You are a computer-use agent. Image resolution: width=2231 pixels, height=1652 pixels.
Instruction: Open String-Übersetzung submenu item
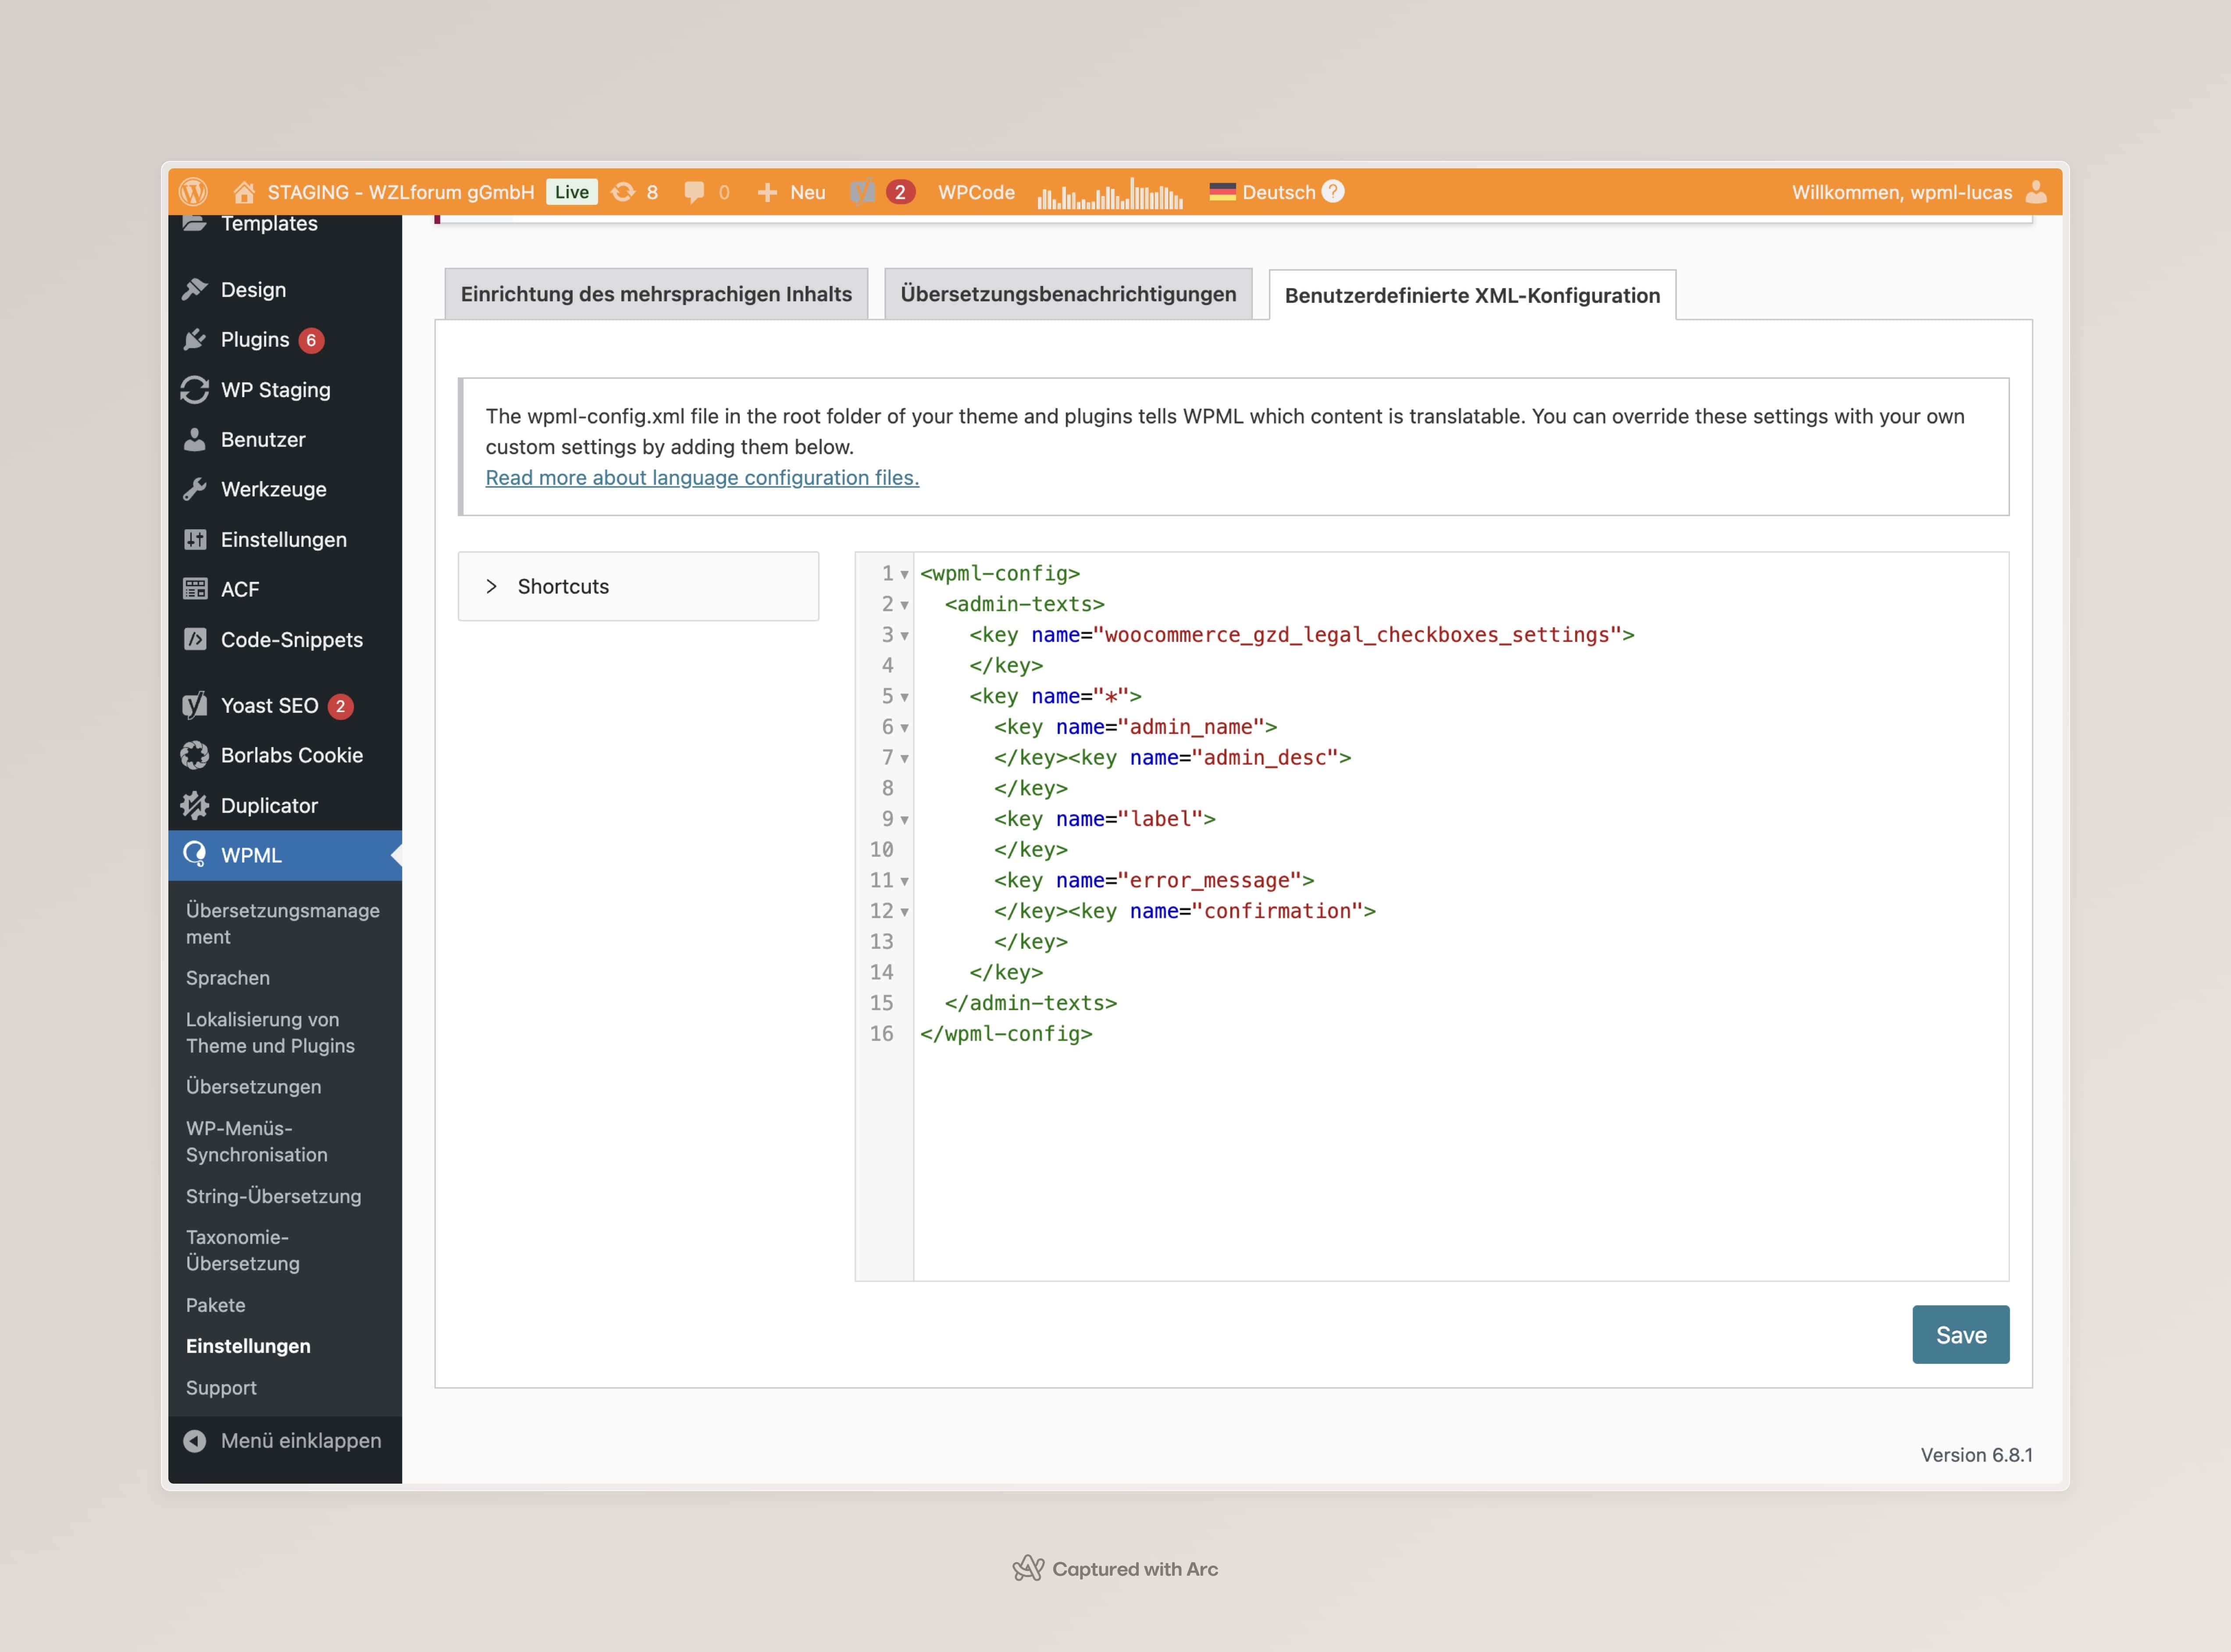273,1196
